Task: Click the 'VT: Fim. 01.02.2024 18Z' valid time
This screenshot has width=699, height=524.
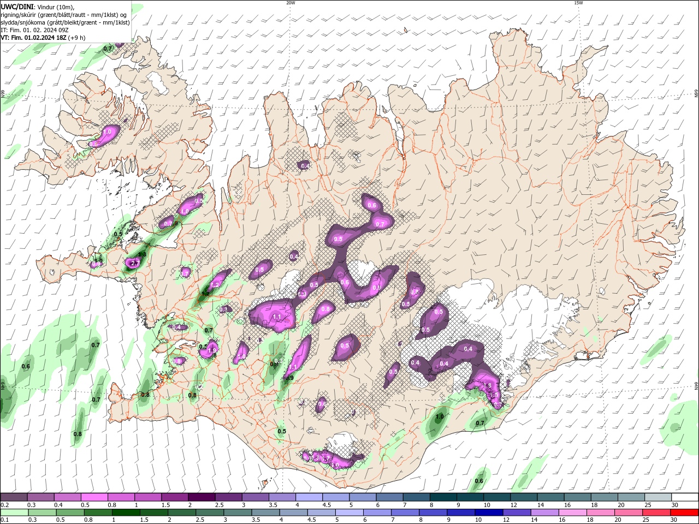Action: tap(33, 38)
